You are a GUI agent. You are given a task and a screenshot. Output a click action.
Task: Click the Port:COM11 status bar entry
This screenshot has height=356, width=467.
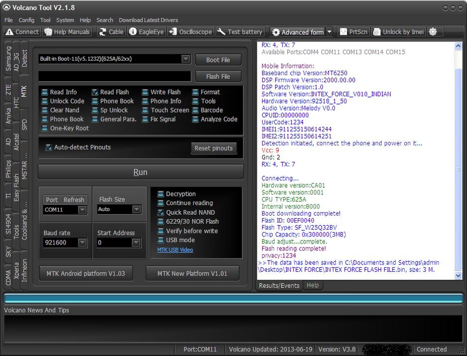[x=200, y=349]
